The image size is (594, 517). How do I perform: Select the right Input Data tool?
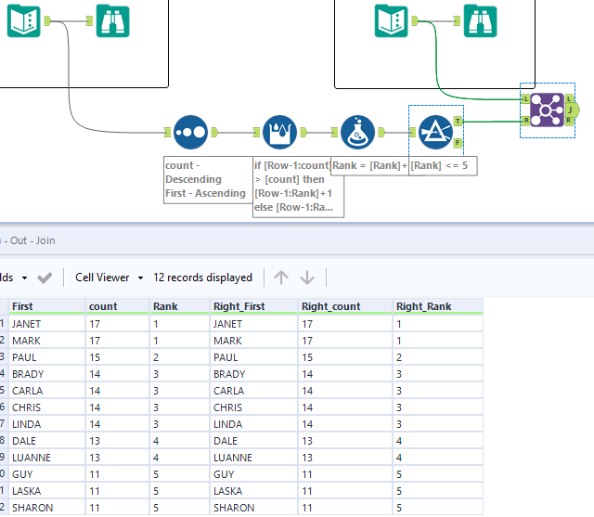(x=392, y=20)
